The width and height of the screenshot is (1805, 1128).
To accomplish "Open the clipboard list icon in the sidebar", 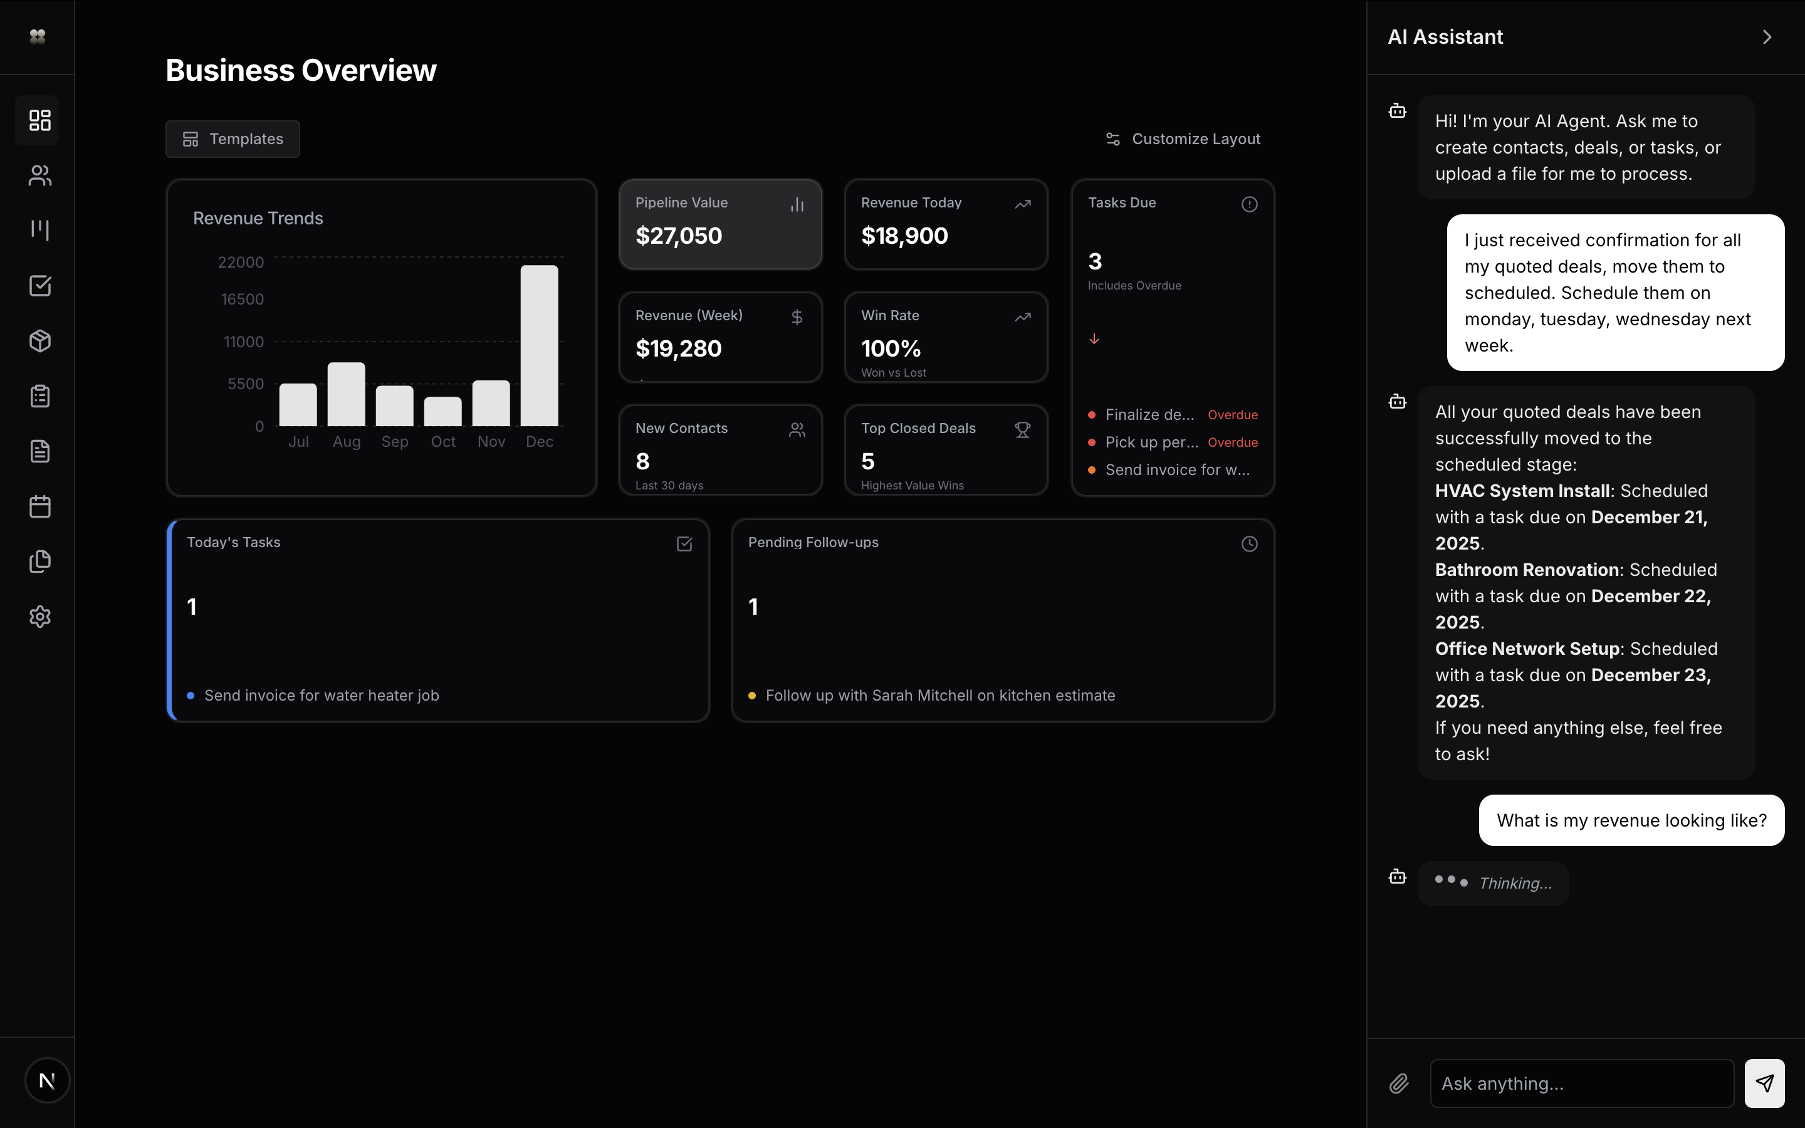I will [x=39, y=396].
